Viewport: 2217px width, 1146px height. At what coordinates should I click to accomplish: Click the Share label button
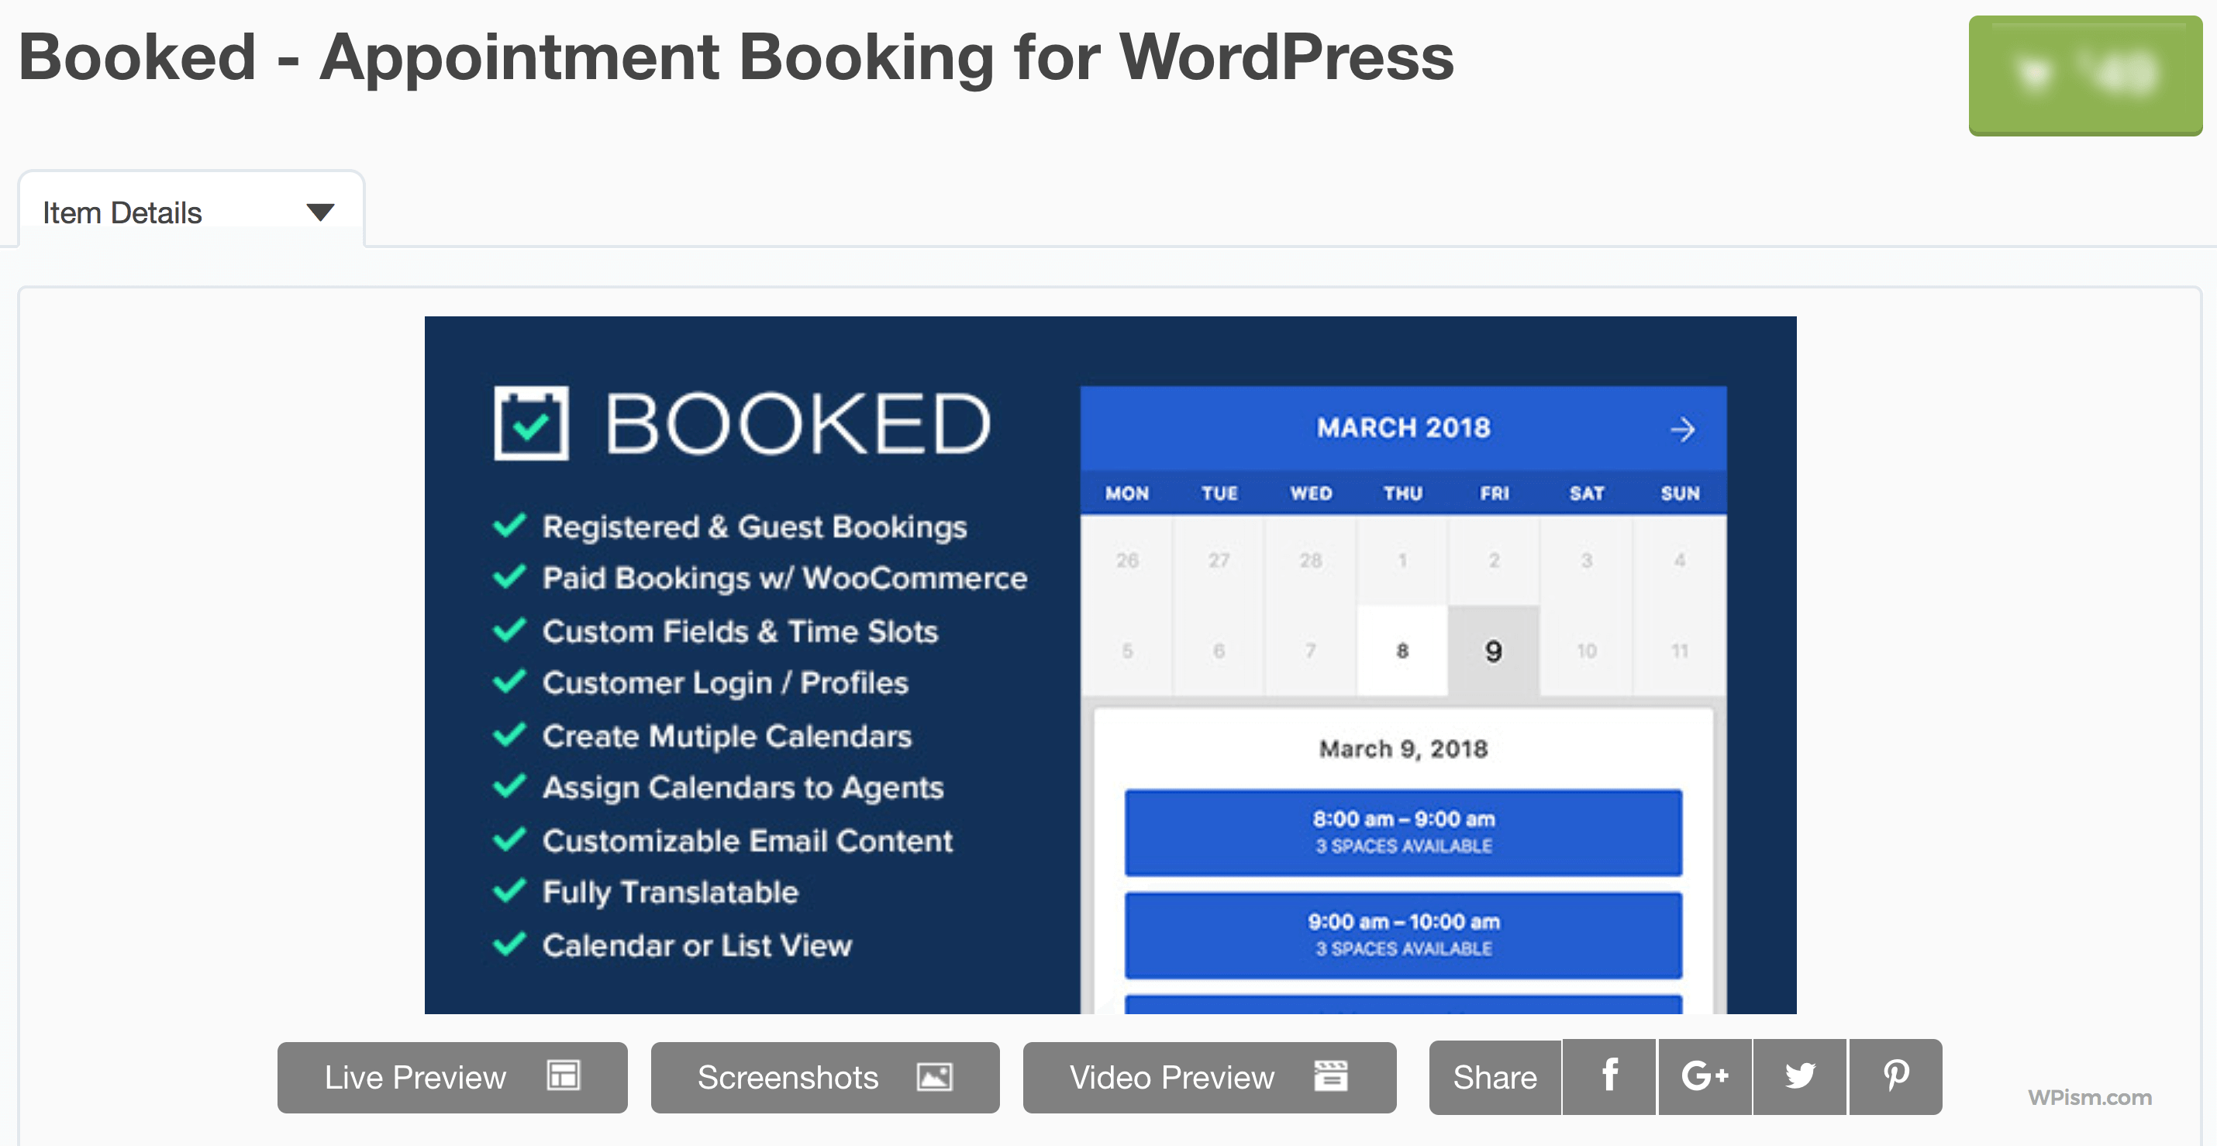pyautogui.click(x=1495, y=1077)
